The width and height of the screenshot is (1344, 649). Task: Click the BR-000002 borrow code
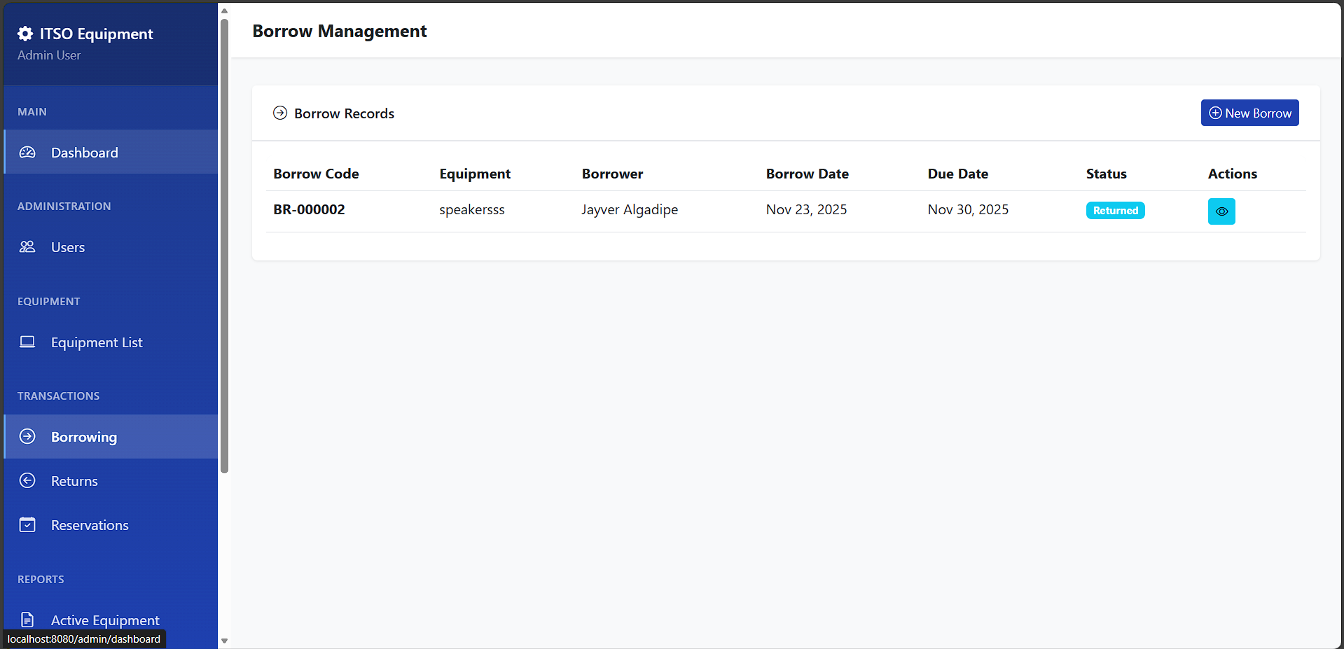(x=309, y=209)
